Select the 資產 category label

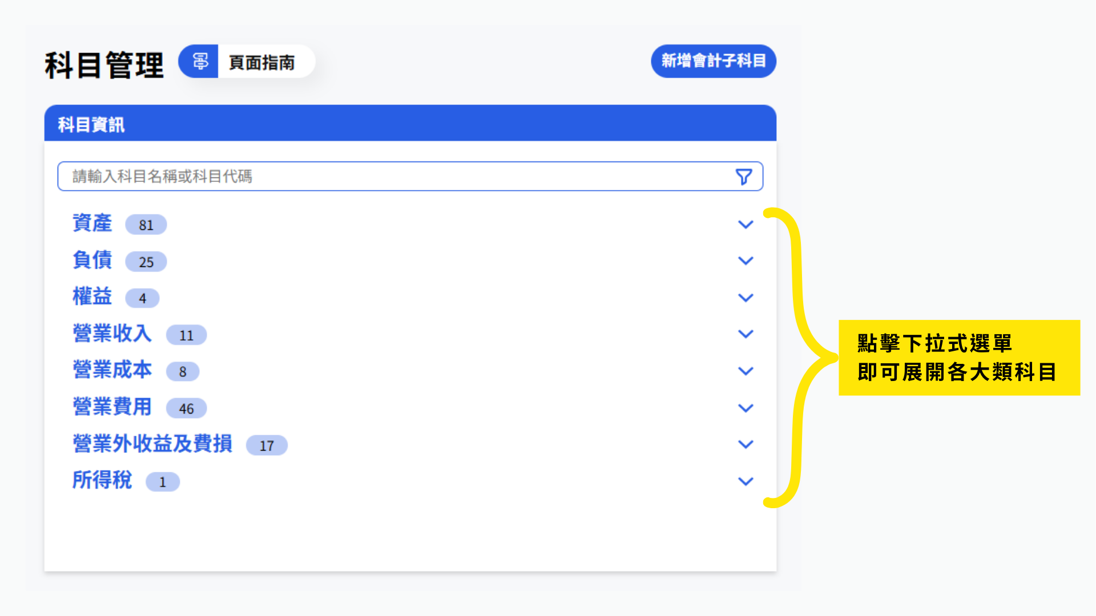coord(92,223)
